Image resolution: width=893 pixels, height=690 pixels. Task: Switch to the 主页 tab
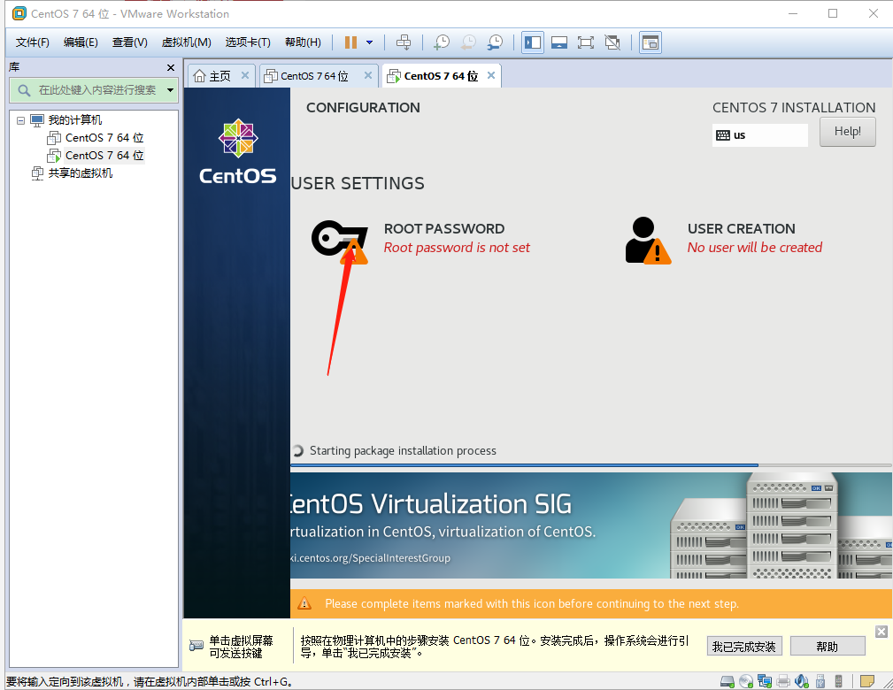point(220,75)
